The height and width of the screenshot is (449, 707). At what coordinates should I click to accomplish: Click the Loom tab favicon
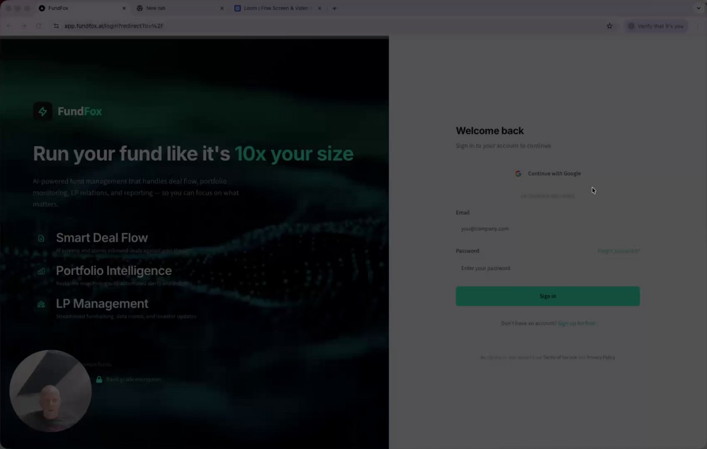[238, 8]
